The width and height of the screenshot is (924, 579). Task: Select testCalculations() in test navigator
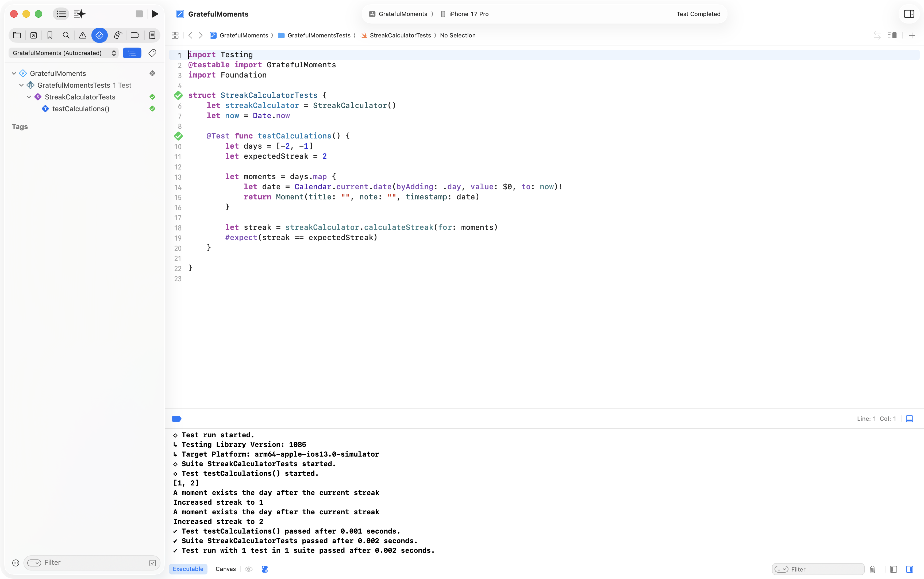(81, 109)
